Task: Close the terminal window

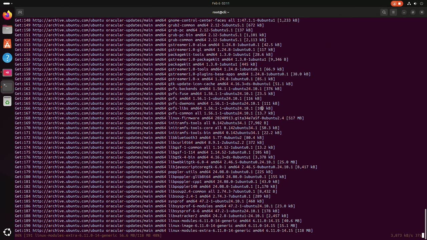Action: point(422,12)
